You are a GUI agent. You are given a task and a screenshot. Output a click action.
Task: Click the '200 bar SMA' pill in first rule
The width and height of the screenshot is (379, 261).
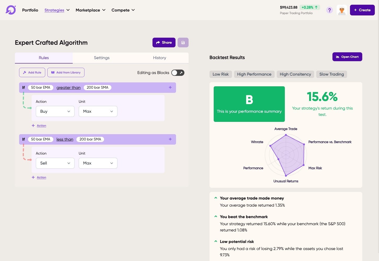(98, 88)
